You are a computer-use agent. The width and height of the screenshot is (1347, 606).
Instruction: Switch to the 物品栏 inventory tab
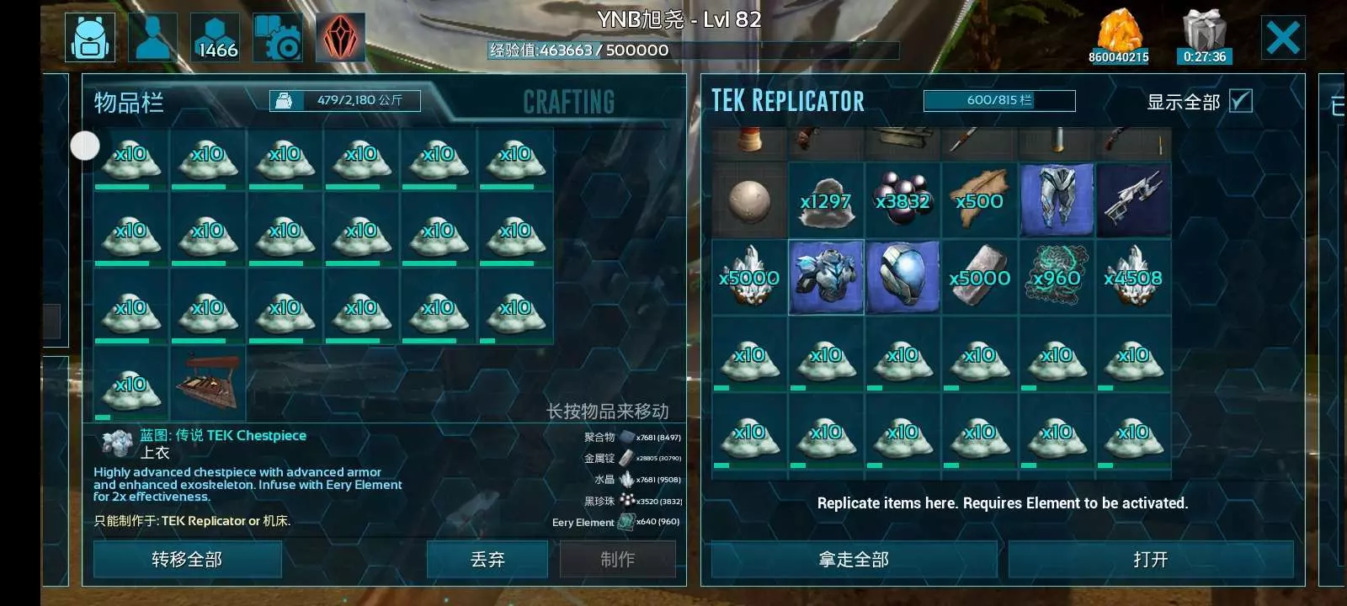(129, 103)
